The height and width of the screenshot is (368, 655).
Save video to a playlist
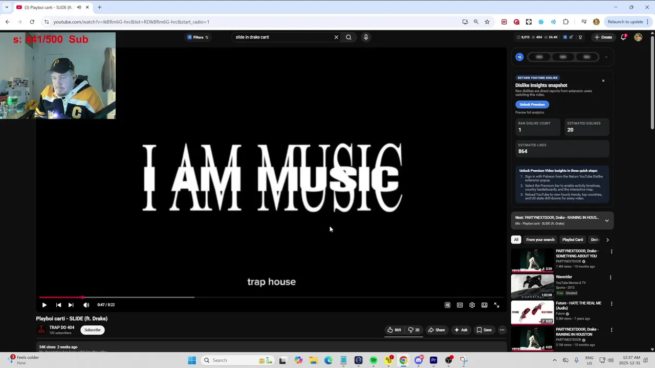[x=484, y=330]
